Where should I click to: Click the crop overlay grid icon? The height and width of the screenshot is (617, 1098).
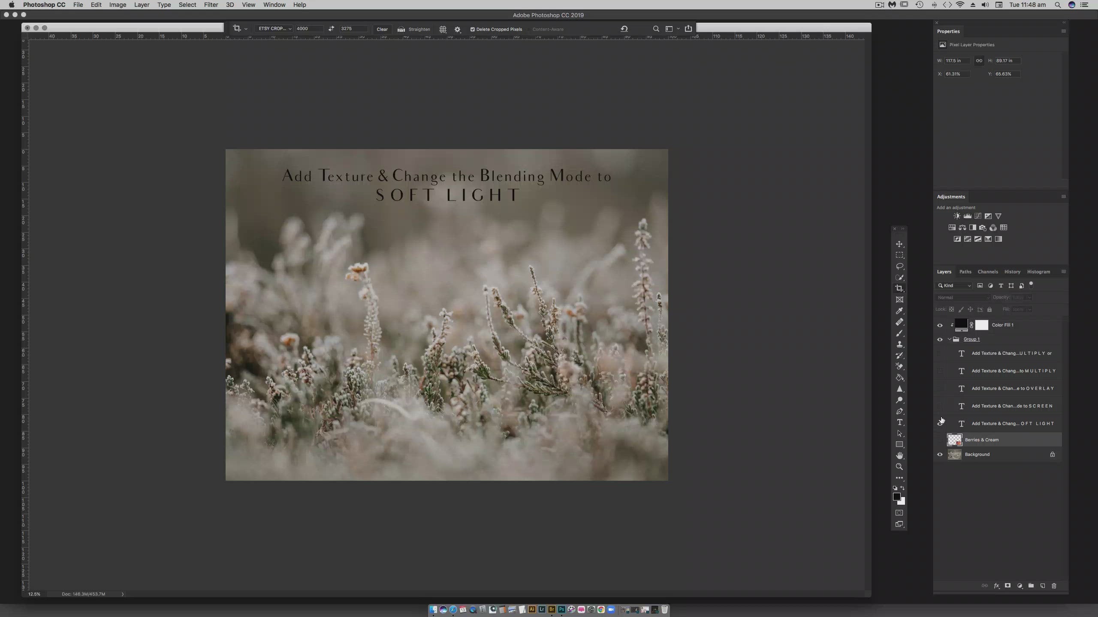click(x=443, y=29)
